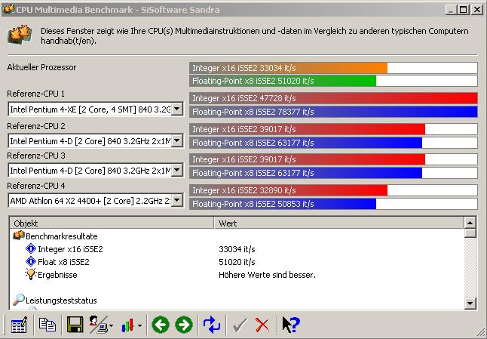Click the value '33034 it/s' in the Wert column
Screen dimensions: 487x339
(x=237, y=249)
